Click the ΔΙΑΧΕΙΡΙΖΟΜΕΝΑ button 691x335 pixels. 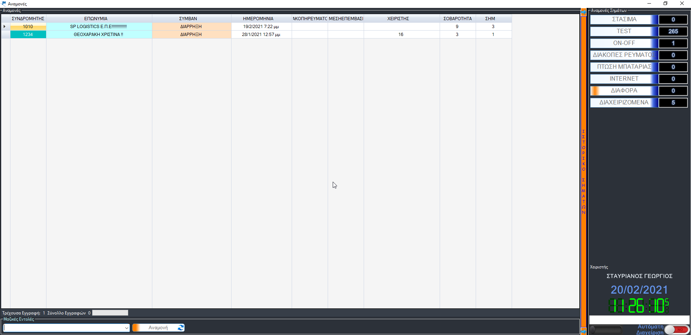(624, 103)
